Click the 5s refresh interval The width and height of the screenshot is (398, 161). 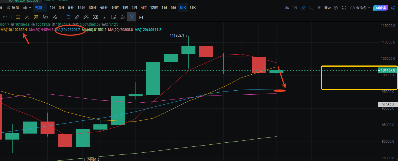tap(287, 8)
